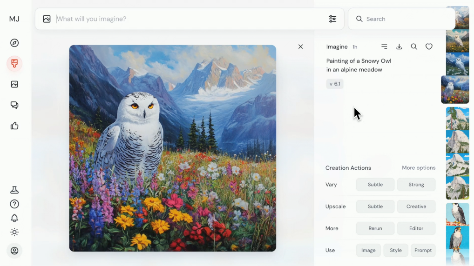The image size is (474, 266).
Task: Click Vary Subtle button
Action: tap(375, 185)
